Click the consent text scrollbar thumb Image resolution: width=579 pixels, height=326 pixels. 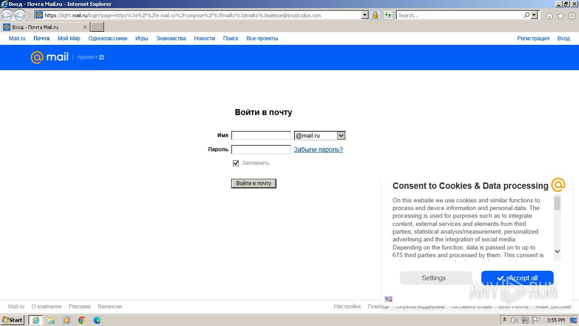(557, 203)
